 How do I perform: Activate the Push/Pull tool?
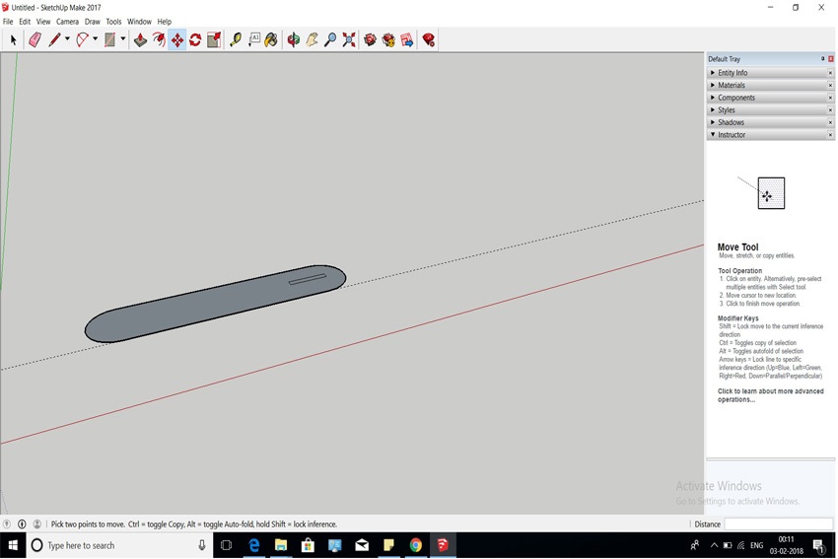point(140,40)
